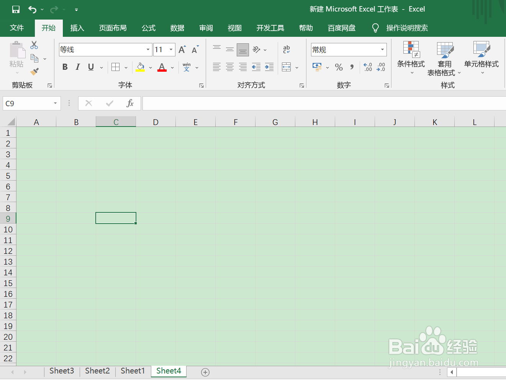Enable wrap text in the cell
This screenshot has height=380, width=506.
[x=287, y=49]
